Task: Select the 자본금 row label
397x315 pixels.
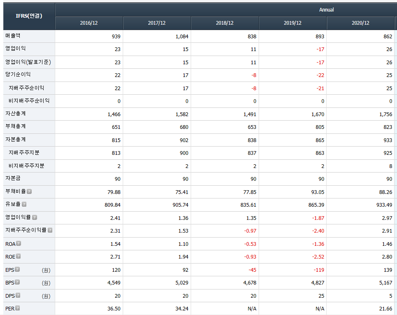Action: tap(13, 178)
